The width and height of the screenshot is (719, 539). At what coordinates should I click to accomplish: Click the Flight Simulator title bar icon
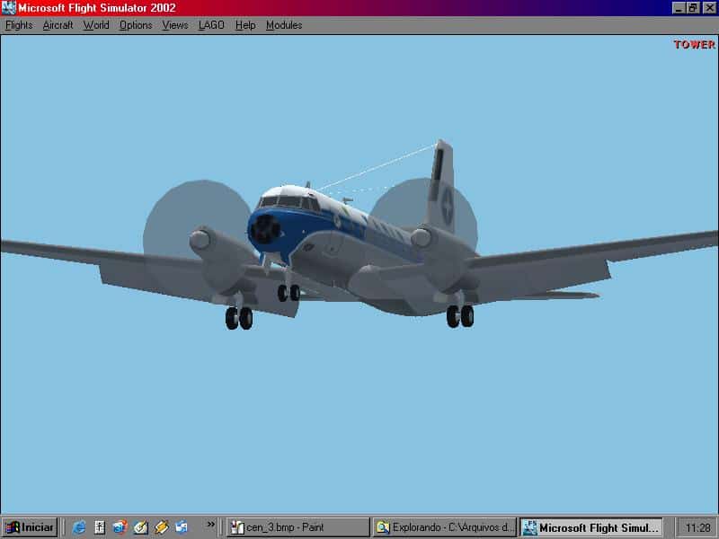(x=9, y=8)
